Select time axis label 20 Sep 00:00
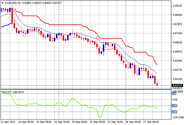The height and width of the screenshot is (125, 184). tap(79, 122)
